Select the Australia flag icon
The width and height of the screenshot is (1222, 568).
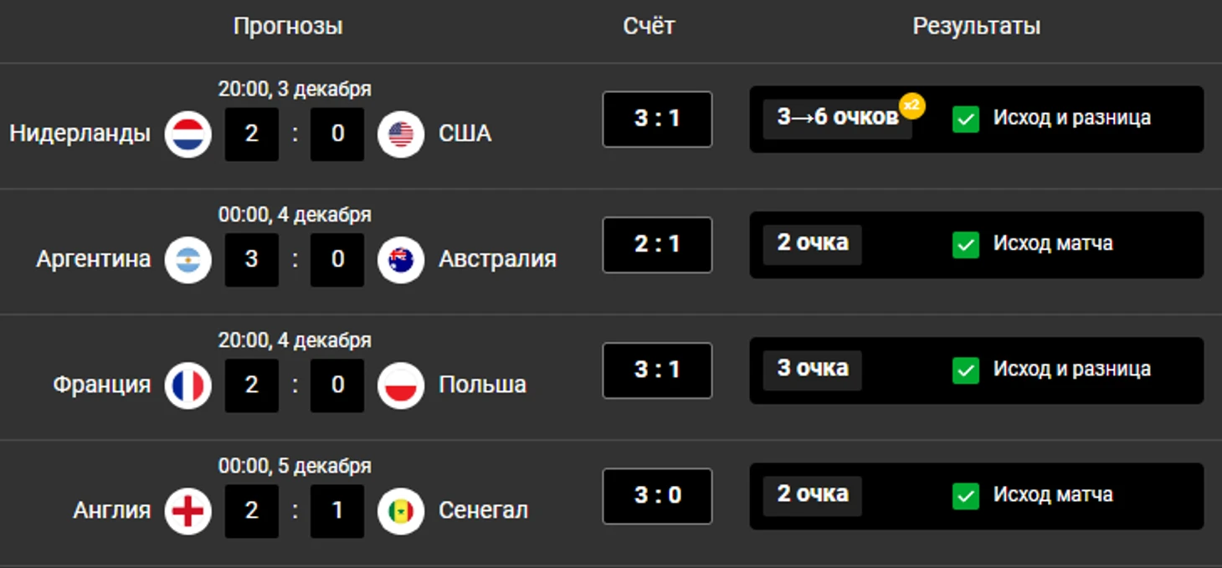[x=401, y=259]
